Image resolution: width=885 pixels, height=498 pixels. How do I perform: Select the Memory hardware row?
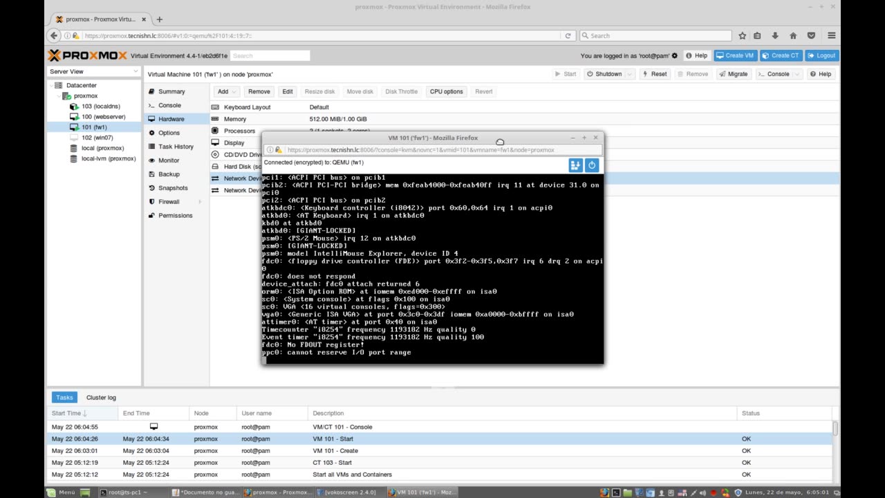524,119
